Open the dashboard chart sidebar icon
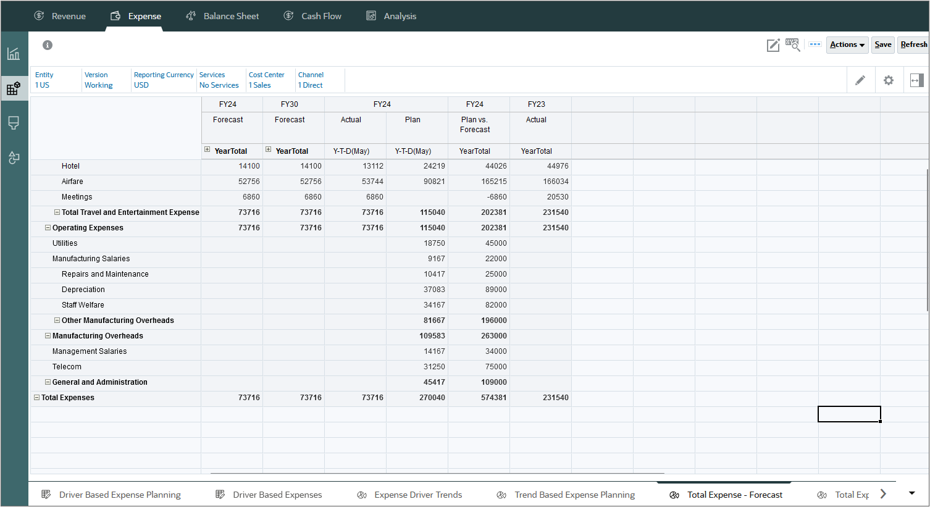Image resolution: width=930 pixels, height=507 pixels. pos(14,54)
